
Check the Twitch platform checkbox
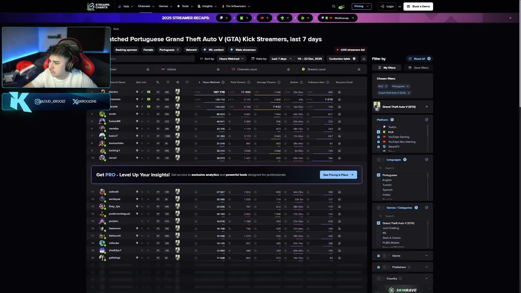pyautogui.click(x=379, y=127)
